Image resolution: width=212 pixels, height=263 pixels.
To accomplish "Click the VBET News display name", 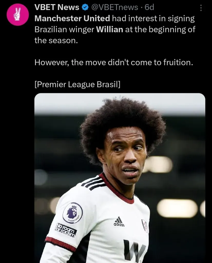I will click(x=57, y=7).
